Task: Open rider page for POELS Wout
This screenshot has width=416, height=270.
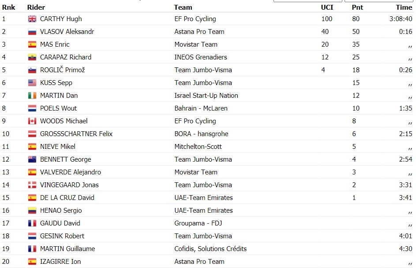Action: (x=58, y=108)
